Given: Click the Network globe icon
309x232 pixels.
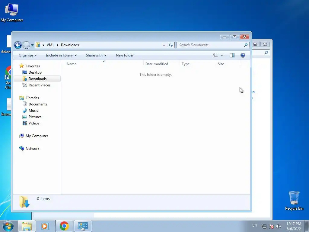Looking at the screenshot, I should point(22,148).
